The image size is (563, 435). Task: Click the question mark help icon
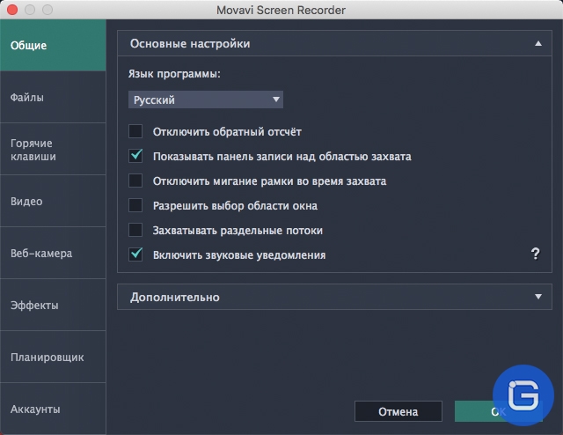(535, 254)
